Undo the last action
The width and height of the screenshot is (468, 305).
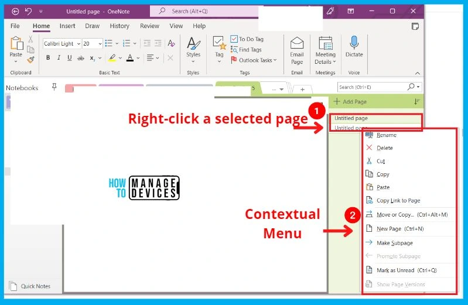coord(28,11)
